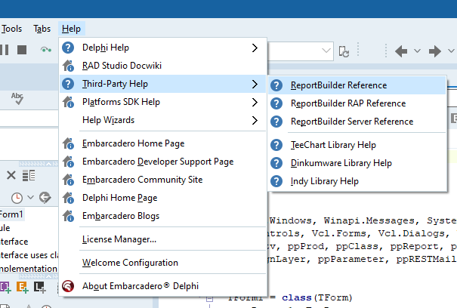Click the orange E plus icon
Screen dimensions: 457x308
click(x=22, y=288)
